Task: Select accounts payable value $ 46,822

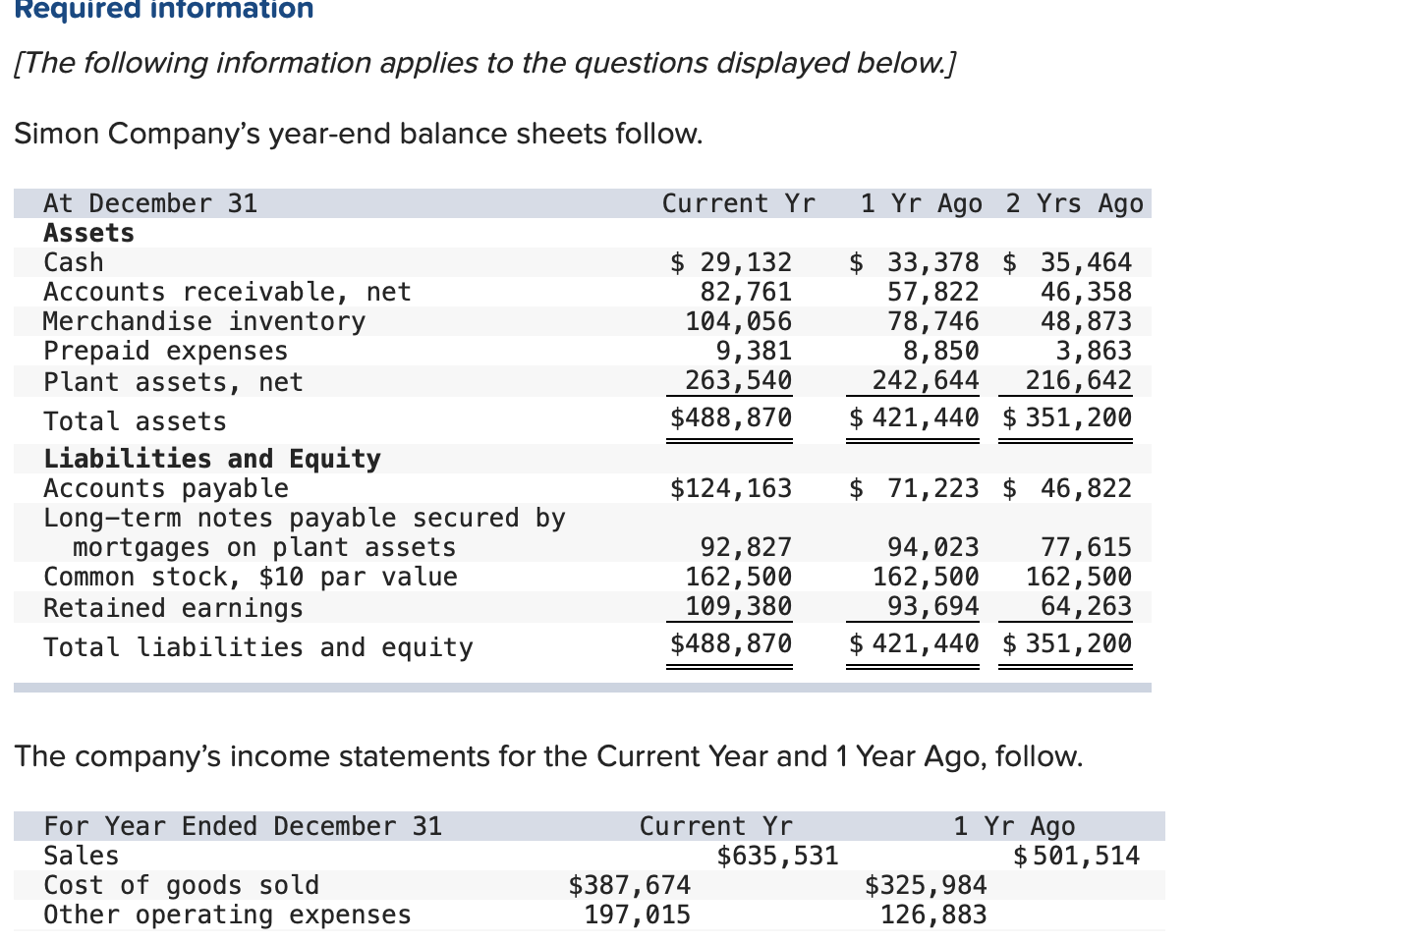Action: click(1067, 488)
